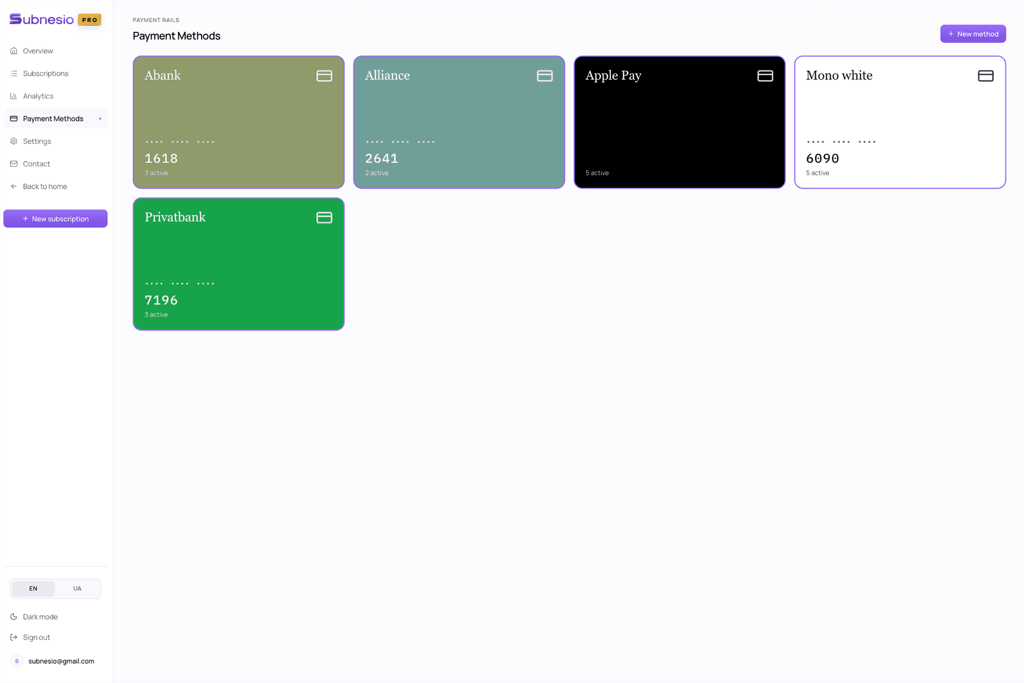Click the credit card icon on Apple Pay

pos(765,76)
